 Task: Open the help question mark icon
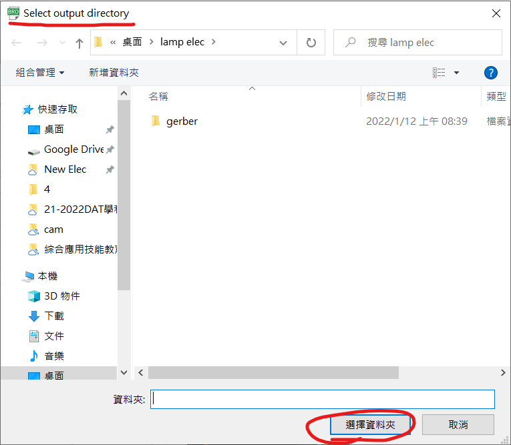point(490,73)
